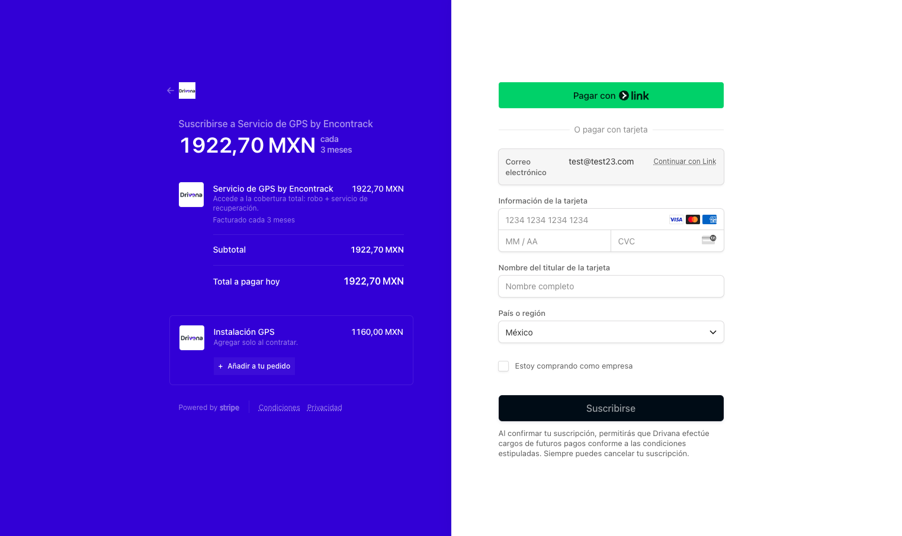The height and width of the screenshot is (536, 902).
Task: Open the Privacidad link
Action: [x=325, y=408]
